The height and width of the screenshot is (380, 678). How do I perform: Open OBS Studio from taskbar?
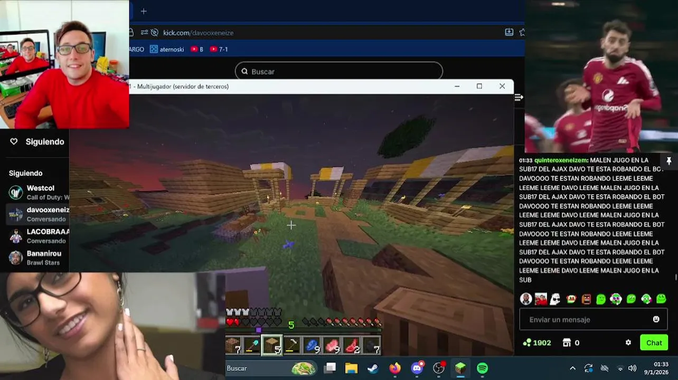point(439,368)
